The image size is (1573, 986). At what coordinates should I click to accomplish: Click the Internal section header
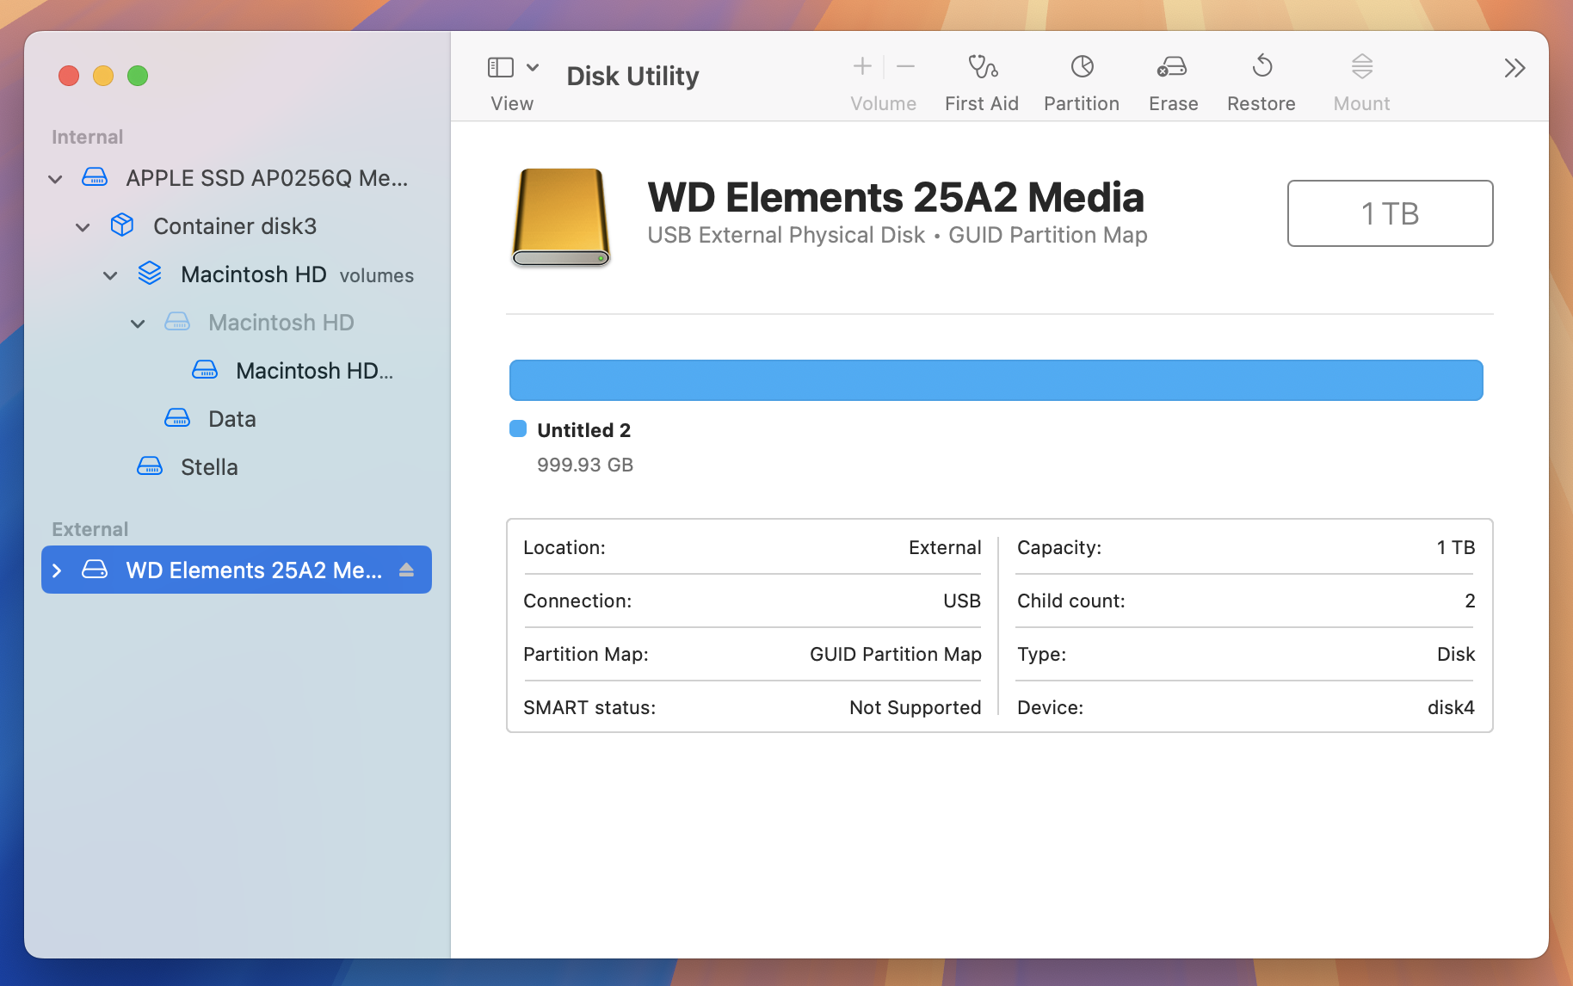pos(87,137)
